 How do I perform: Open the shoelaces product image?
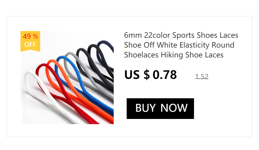pyautogui.click(x=67, y=78)
